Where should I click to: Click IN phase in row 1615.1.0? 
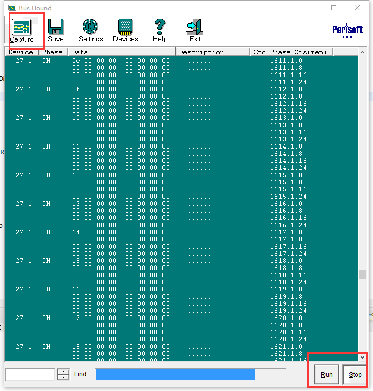point(46,175)
